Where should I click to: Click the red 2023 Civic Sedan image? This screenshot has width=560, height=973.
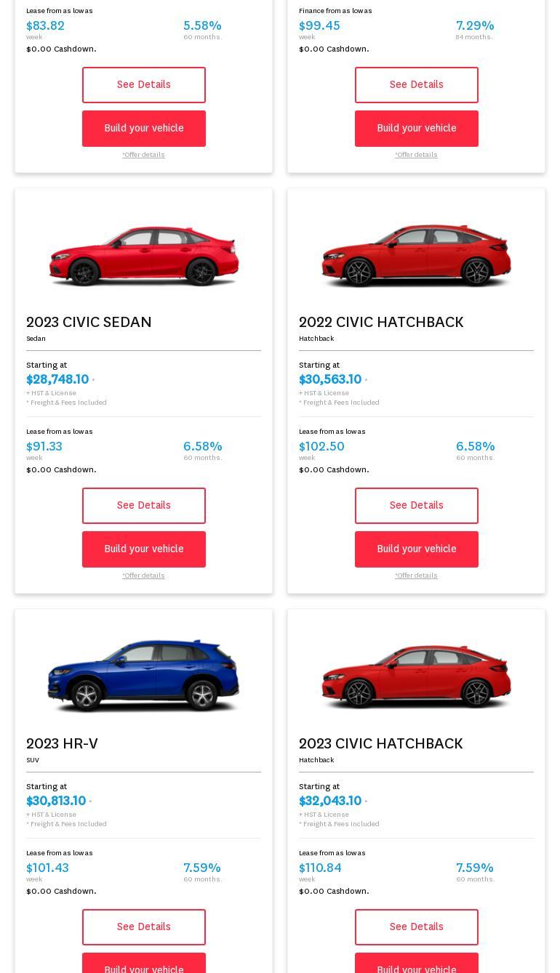click(143, 256)
